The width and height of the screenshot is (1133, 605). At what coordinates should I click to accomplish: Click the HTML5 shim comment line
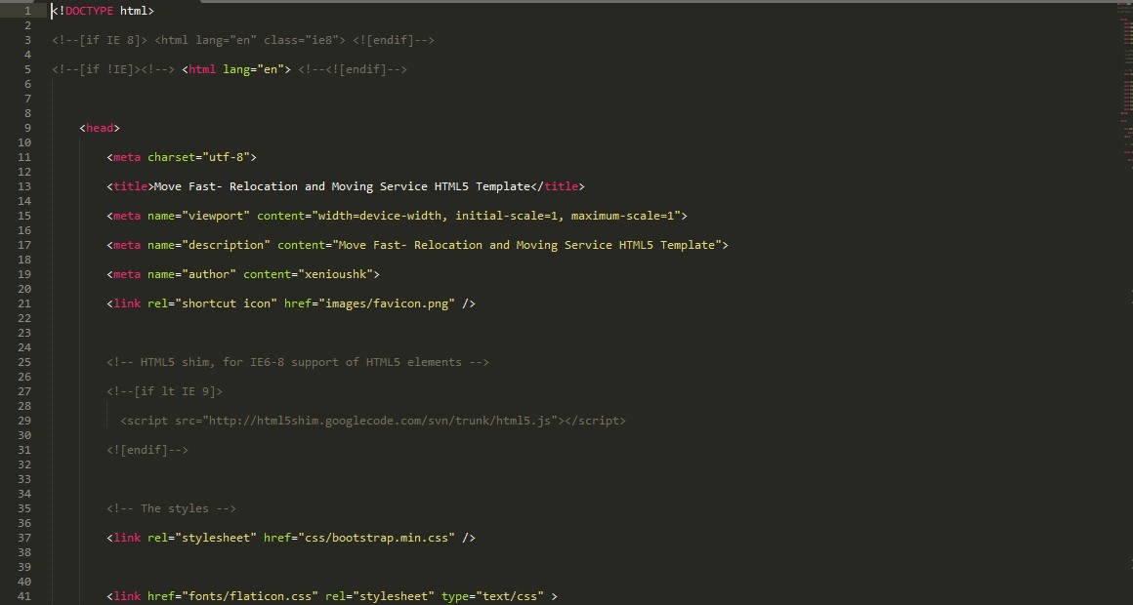click(298, 362)
